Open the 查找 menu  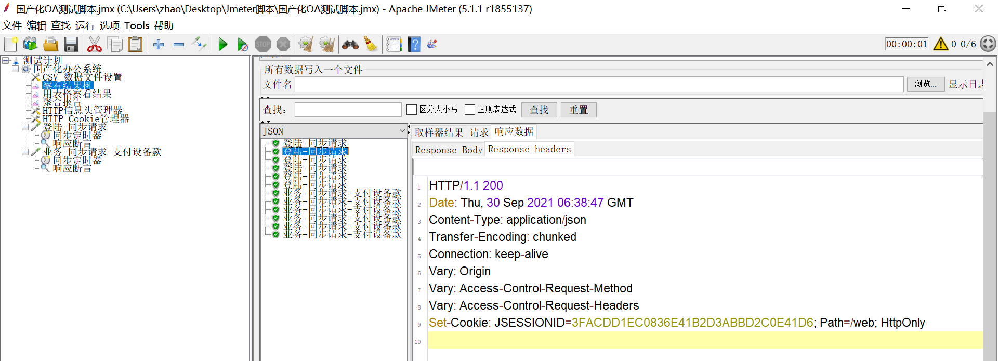click(x=61, y=25)
